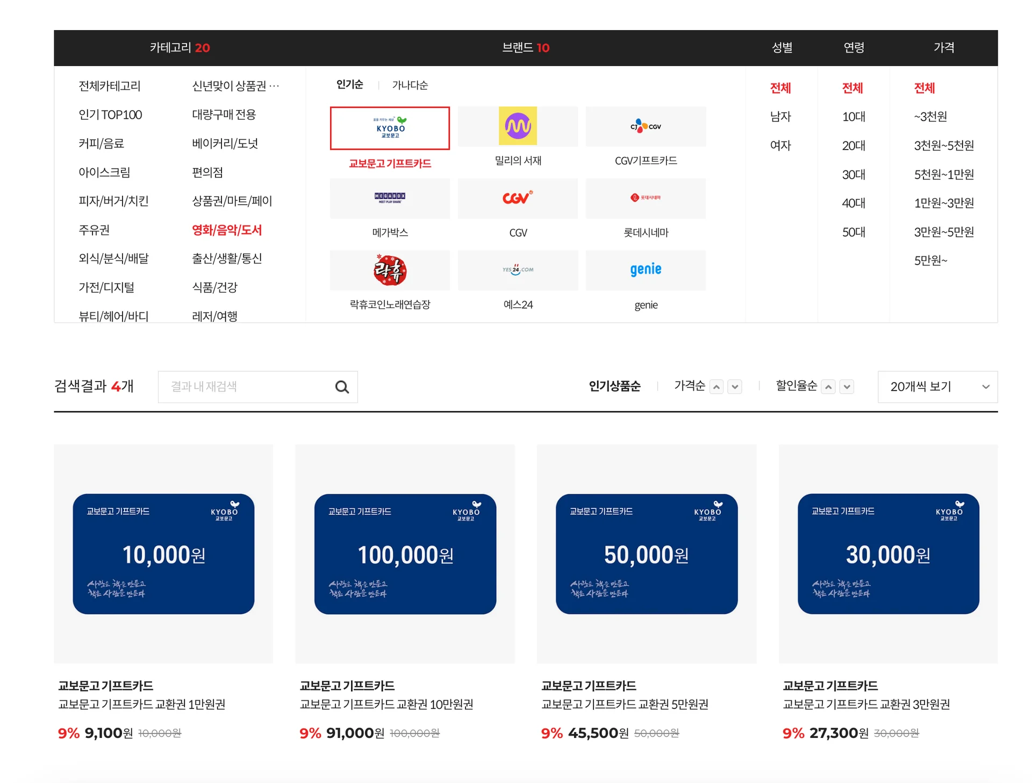
Task: Click the search magnifier icon
Action: click(342, 386)
